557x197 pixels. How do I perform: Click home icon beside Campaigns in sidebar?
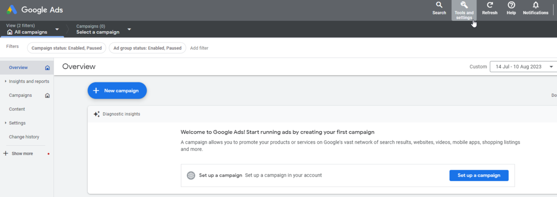pyautogui.click(x=47, y=95)
